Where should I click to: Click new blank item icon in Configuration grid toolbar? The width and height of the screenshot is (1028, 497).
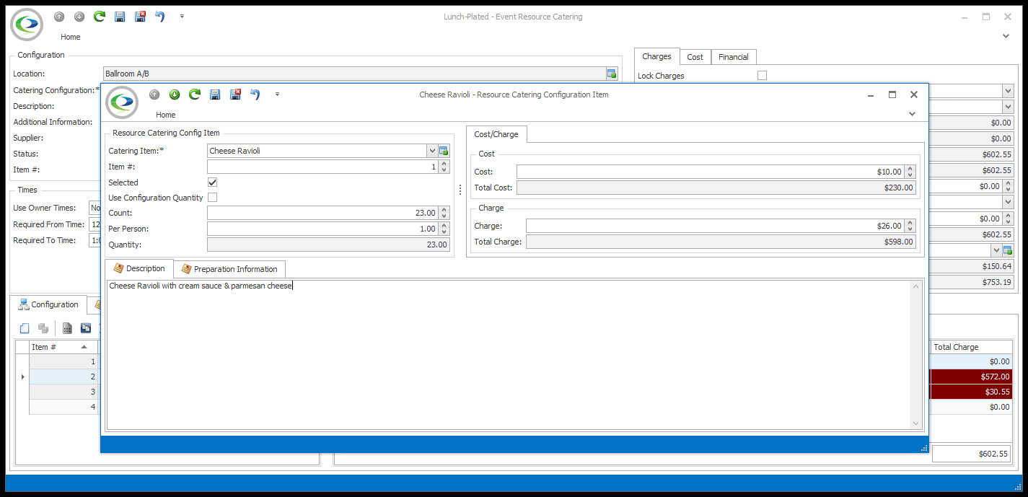coord(25,328)
